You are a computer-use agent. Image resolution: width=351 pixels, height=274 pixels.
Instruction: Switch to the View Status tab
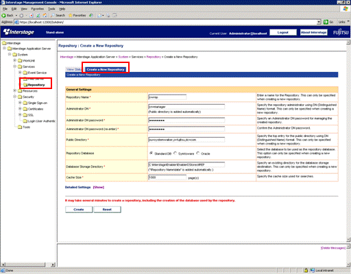[74, 69]
